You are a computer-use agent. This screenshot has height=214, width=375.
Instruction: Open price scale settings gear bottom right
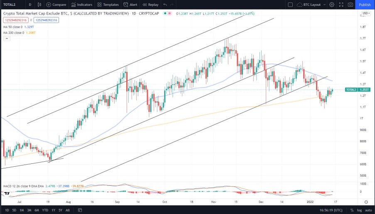(366, 202)
